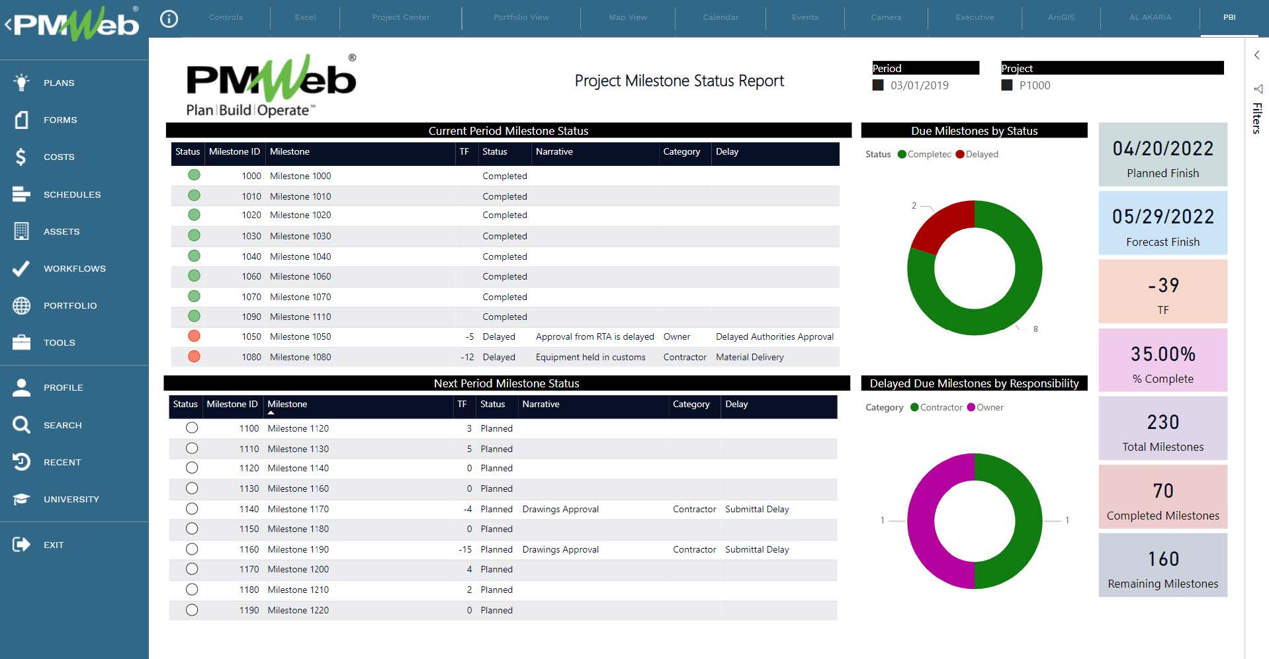1269x659 pixels.
Task: Click the 35.00% Complete card
Action: pos(1162,360)
